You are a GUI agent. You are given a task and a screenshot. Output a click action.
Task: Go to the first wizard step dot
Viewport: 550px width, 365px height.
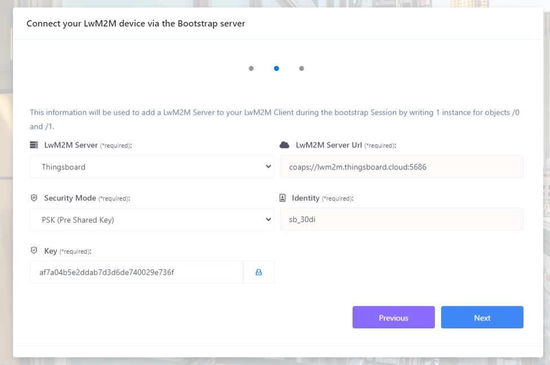click(x=251, y=68)
